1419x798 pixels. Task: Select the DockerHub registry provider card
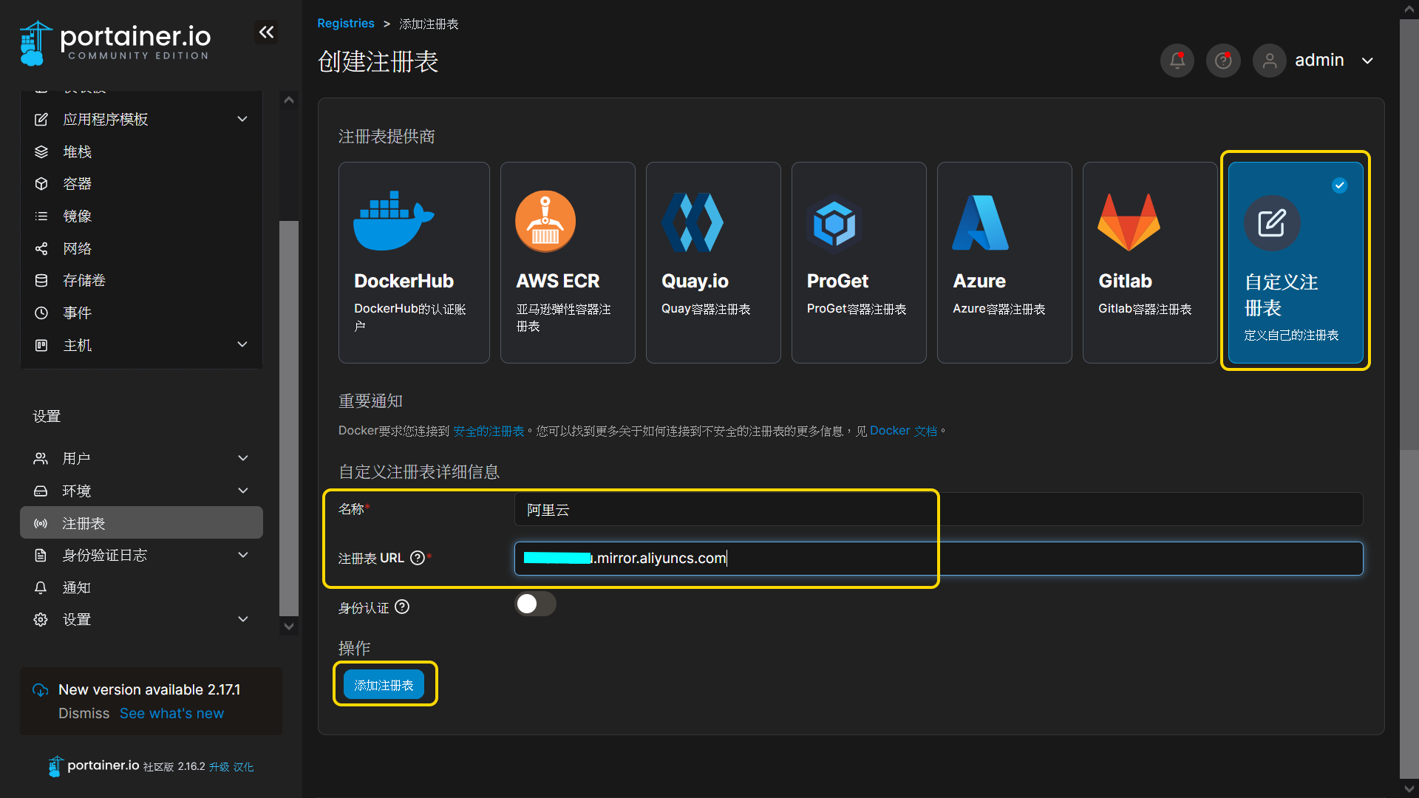pos(414,262)
